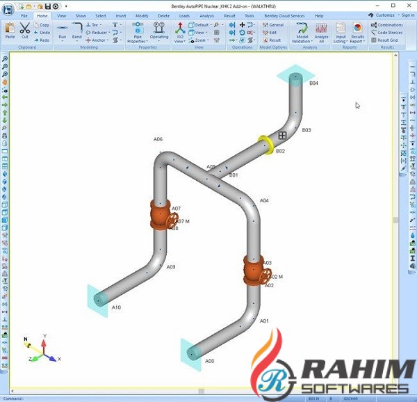Image resolution: width=417 pixels, height=402 pixels.
Task: Click the A06 point label
Action: (x=158, y=139)
